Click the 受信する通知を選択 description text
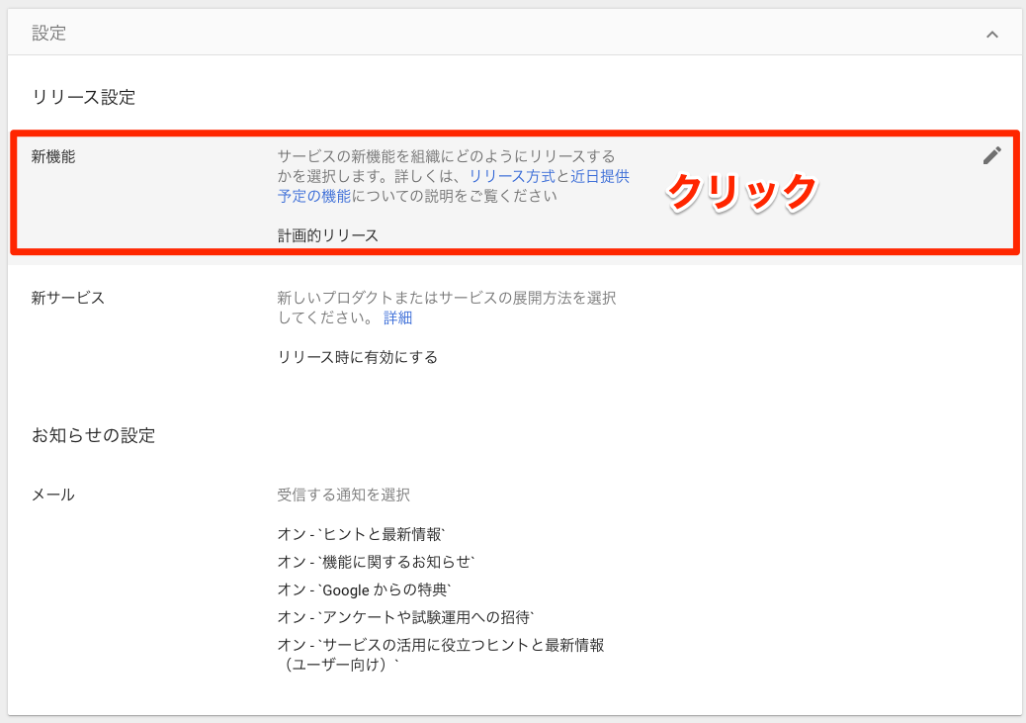This screenshot has height=723, width=1026. tap(343, 495)
